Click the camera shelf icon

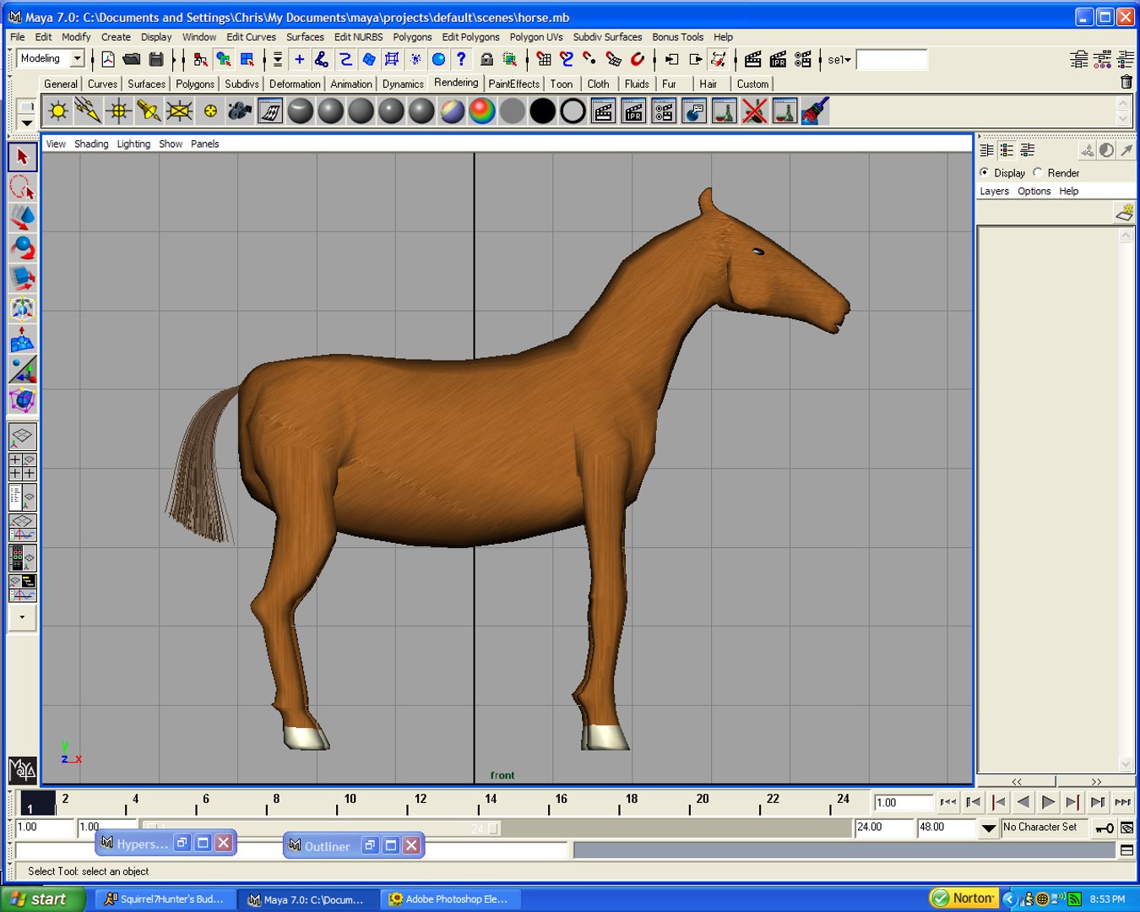(240, 111)
